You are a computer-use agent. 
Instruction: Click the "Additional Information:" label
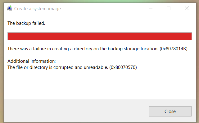click(32, 61)
